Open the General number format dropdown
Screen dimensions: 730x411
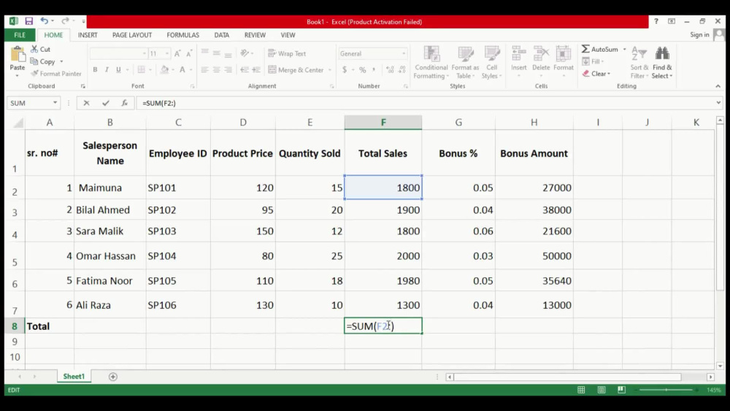[404, 53]
